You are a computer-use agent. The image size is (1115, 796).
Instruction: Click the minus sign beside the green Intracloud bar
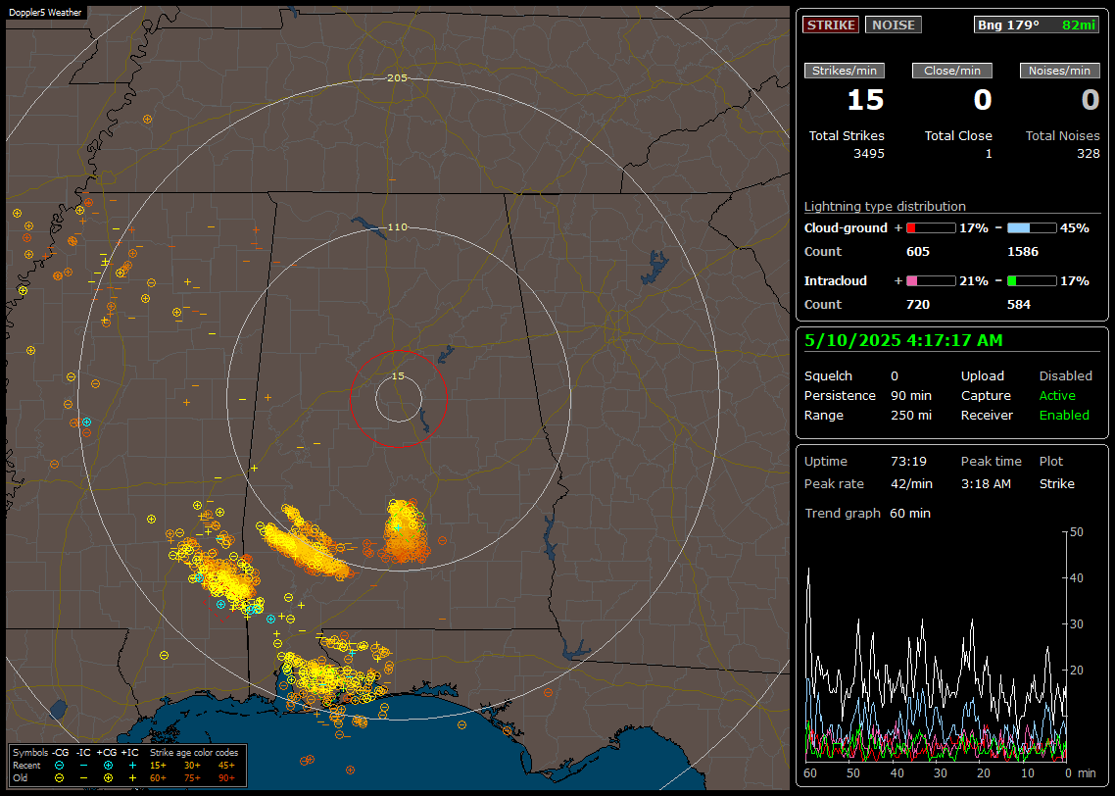(x=998, y=281)
